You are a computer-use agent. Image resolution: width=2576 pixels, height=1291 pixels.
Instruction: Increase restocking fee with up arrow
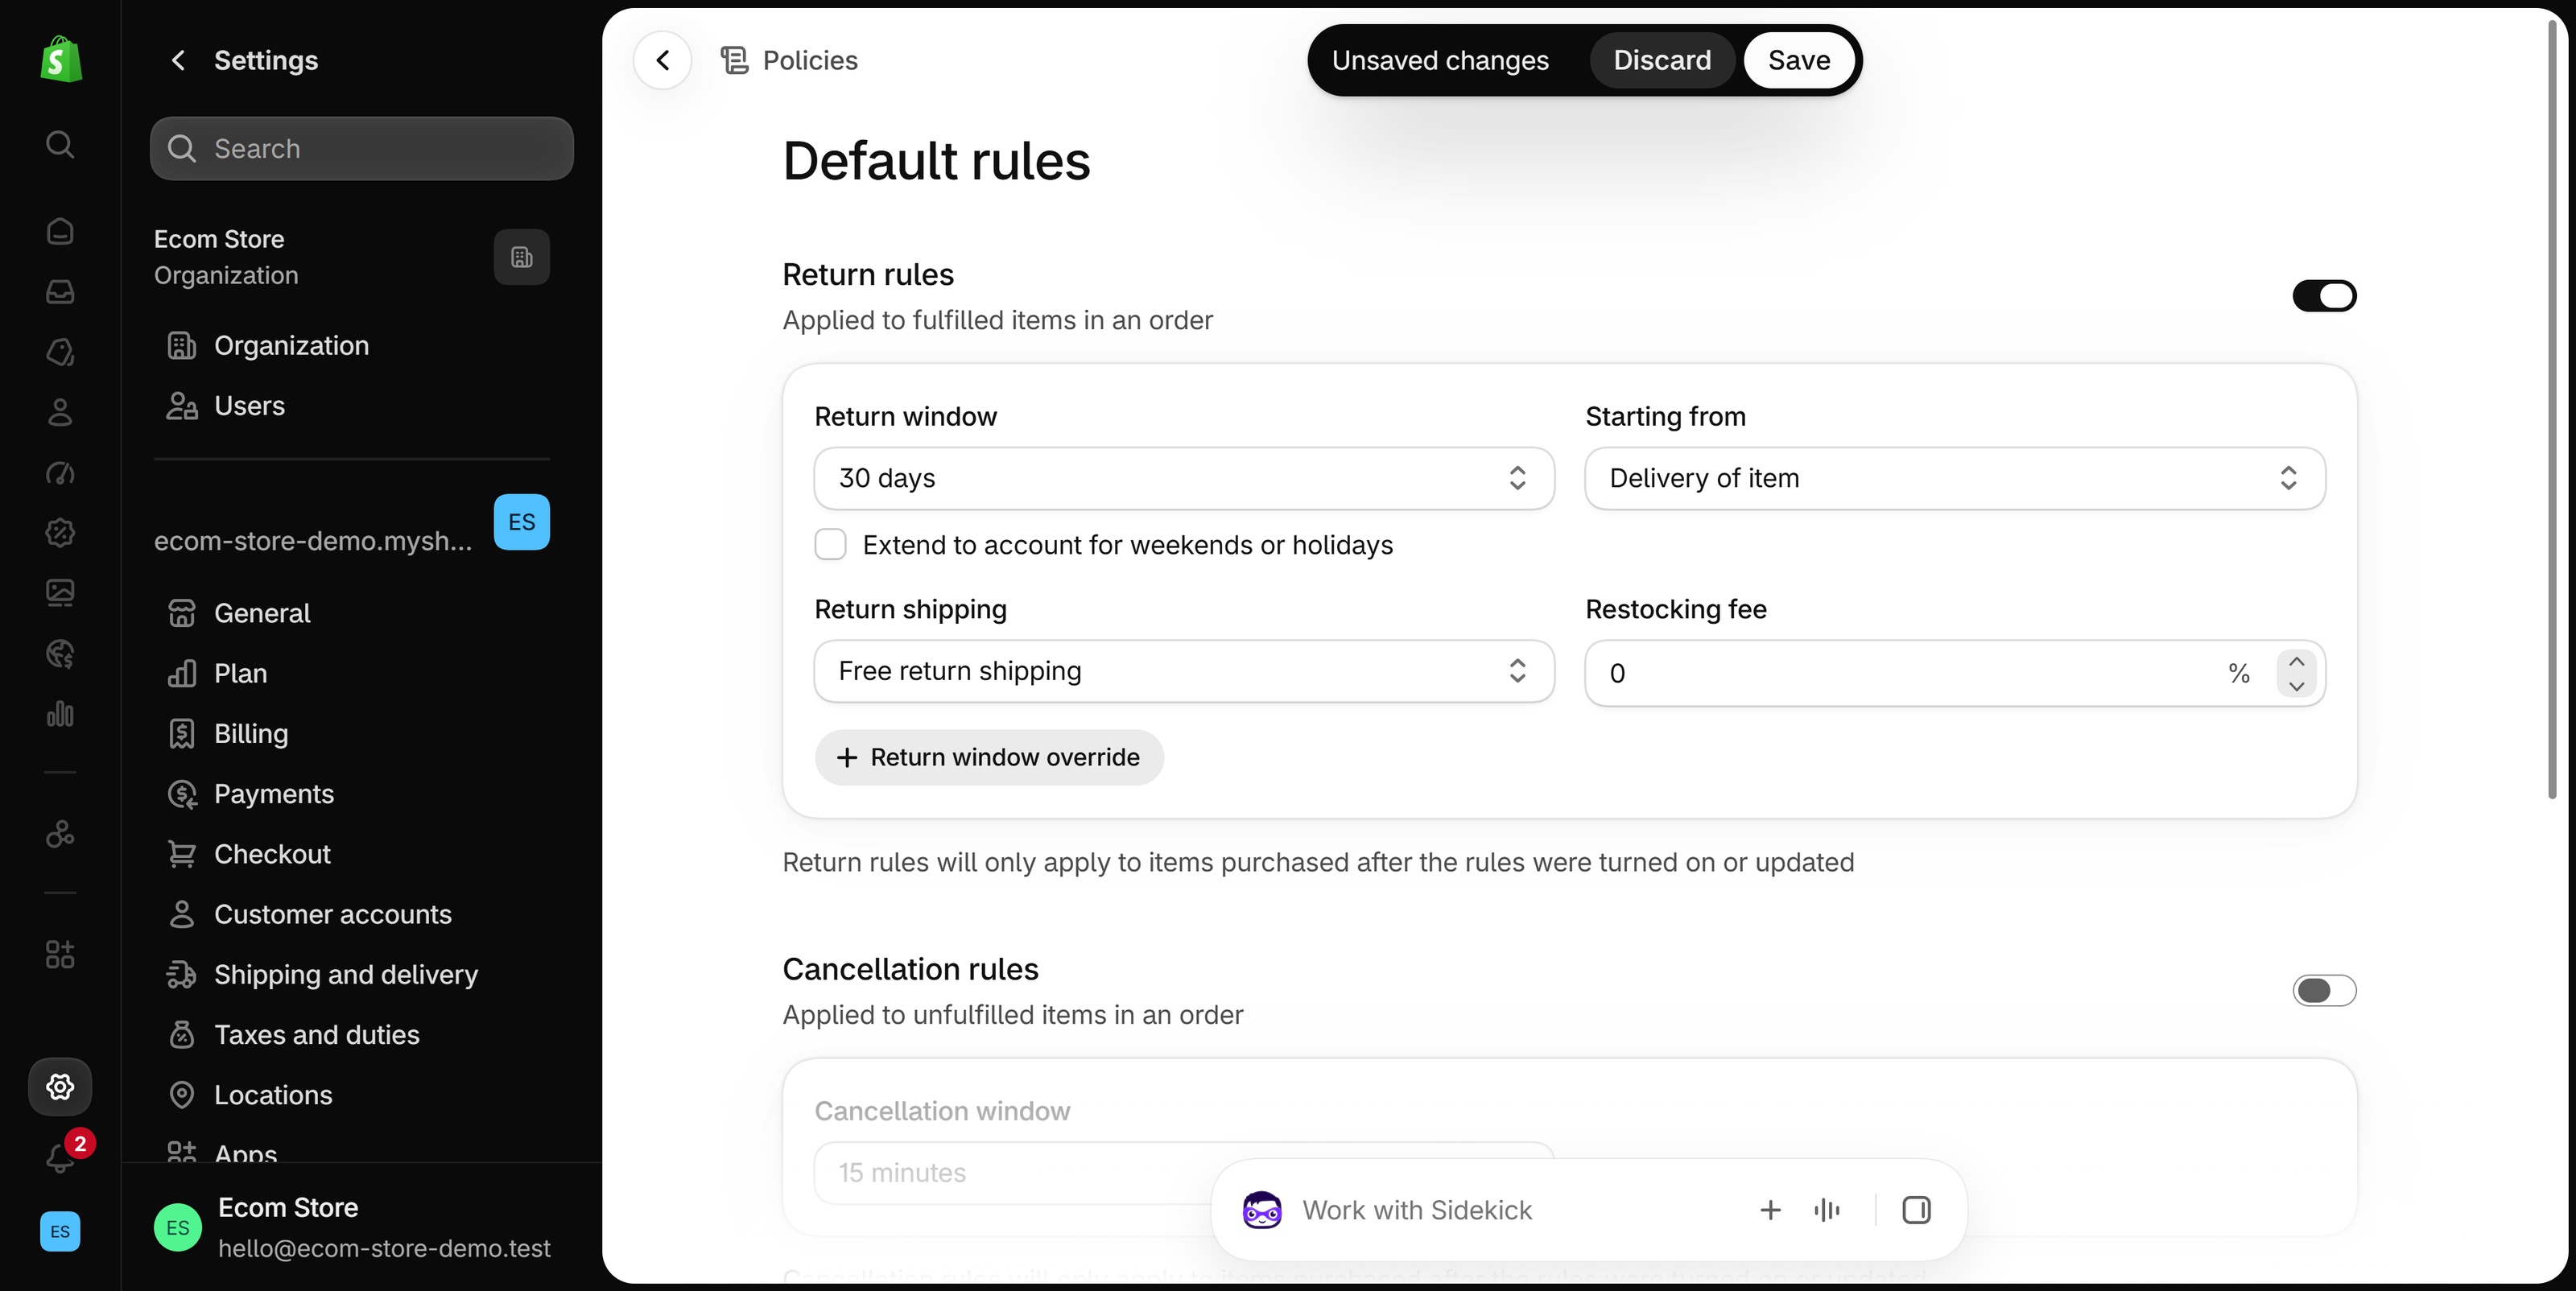pyautogui.click(x=2296, y=662)
